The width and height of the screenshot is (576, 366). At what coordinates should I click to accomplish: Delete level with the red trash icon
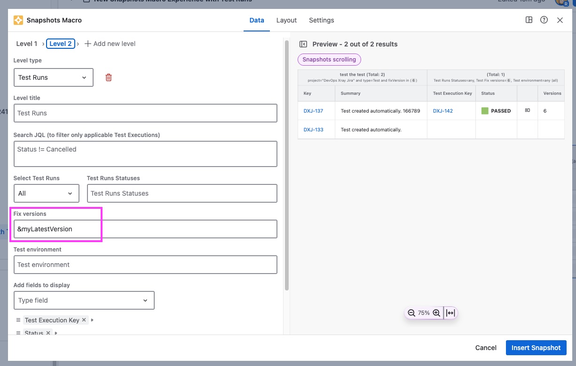click(x=109, y=77)
